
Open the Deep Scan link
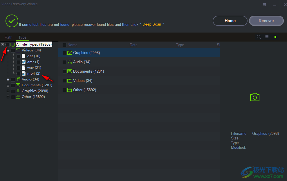click(x=151, y=24)
